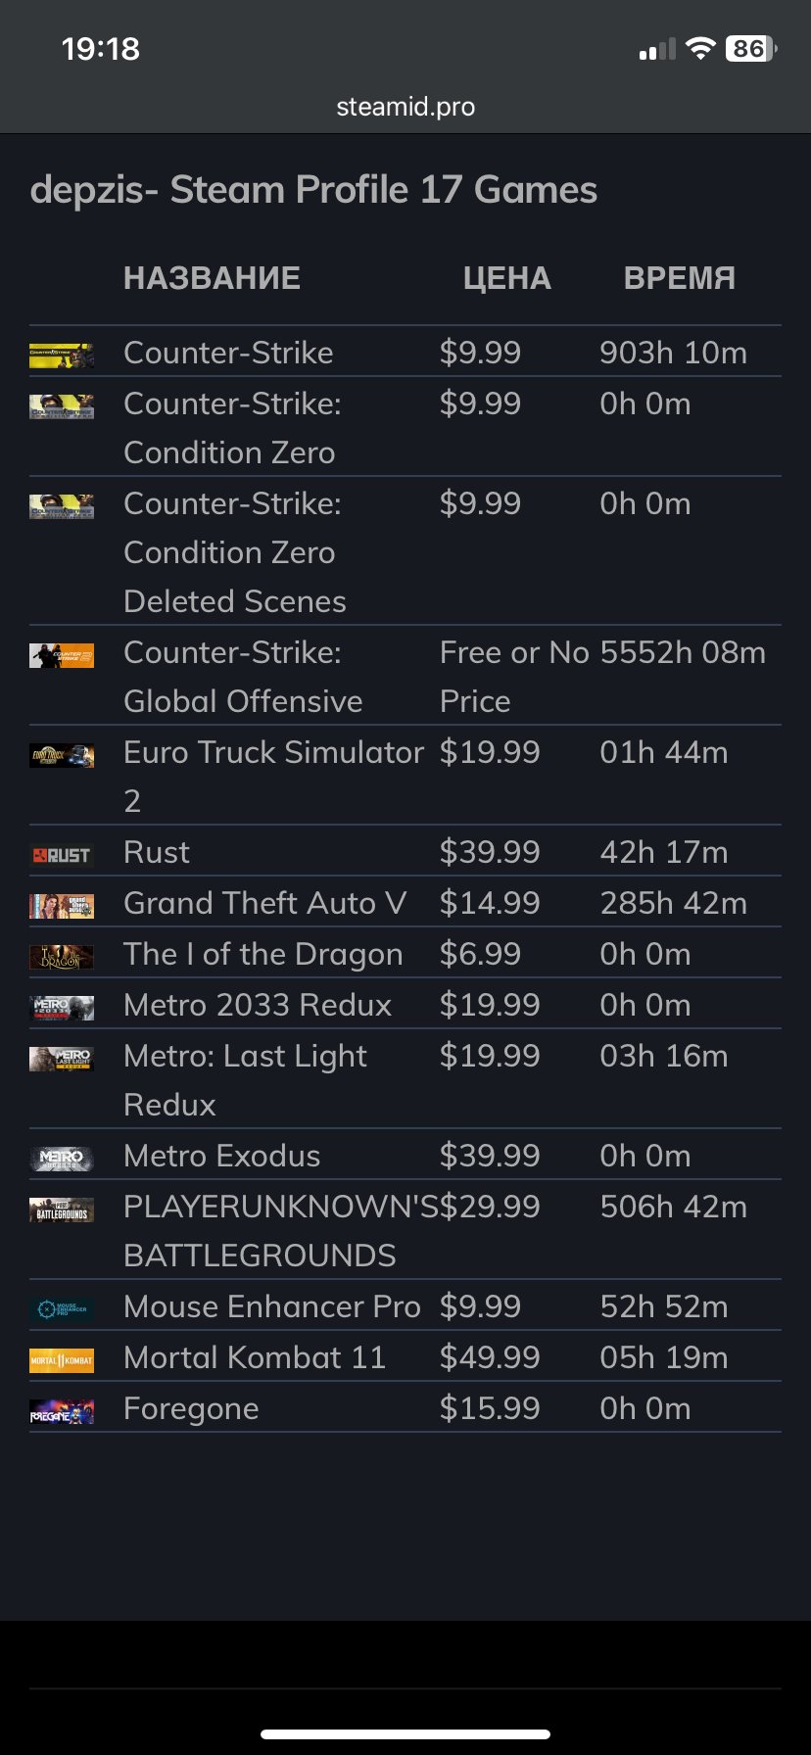The width and height of the screenshot is (811, 1755).
Task: Sort by the ВРЕМЯ column header
Action: click(x=679, y=278)
